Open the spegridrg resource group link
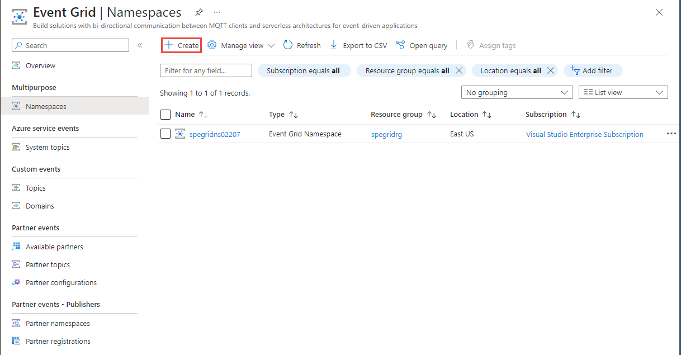 386,134
